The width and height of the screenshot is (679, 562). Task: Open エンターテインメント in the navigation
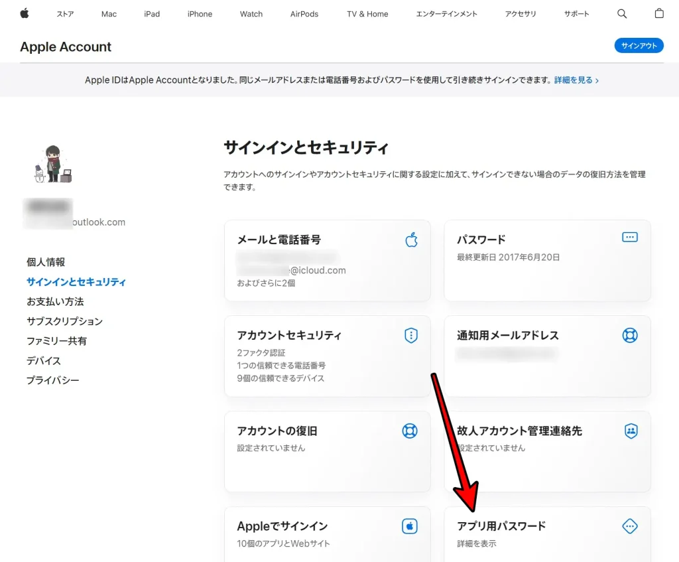[x=446, y=14]
